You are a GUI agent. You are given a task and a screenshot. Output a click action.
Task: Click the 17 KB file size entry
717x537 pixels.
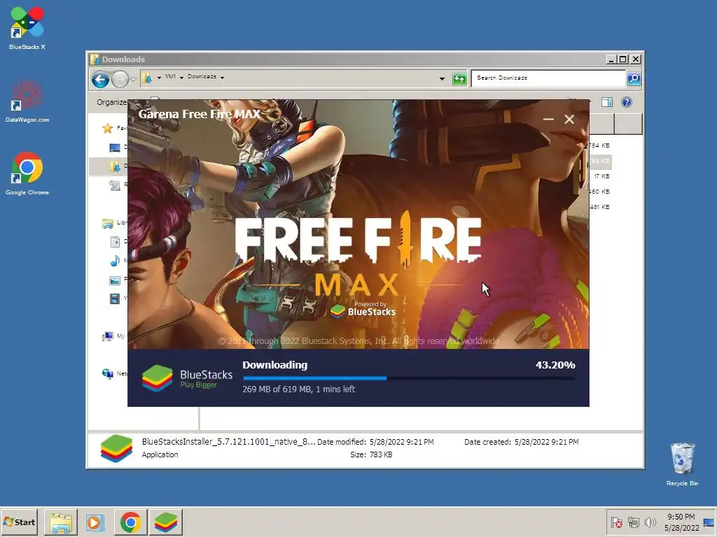601,176
